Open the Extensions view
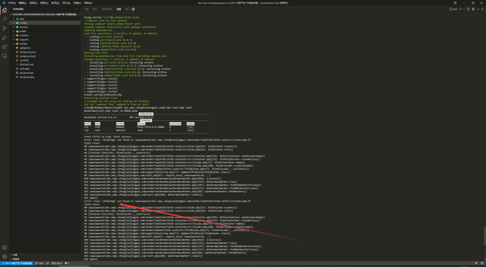The height and width of the screenshot is (267, 486). [4, 47]
